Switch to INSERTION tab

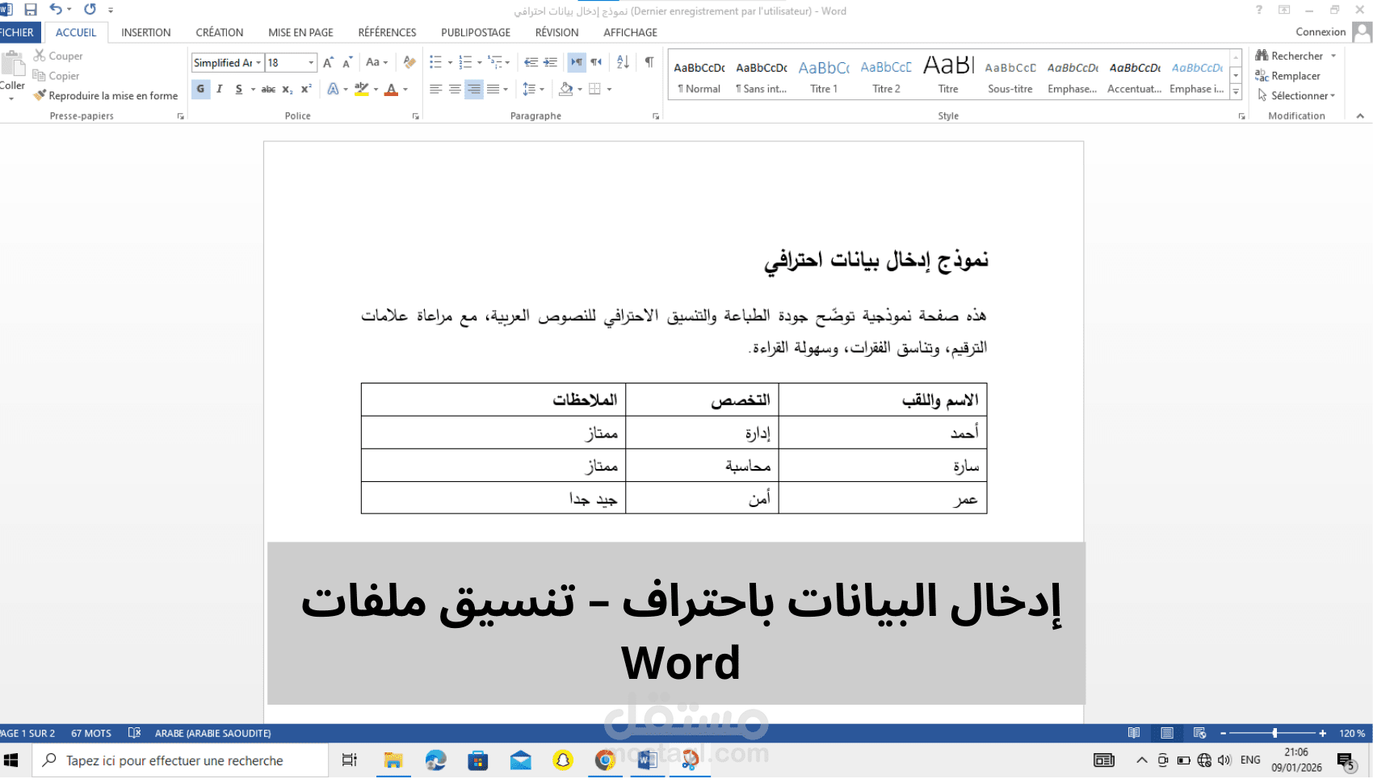tap(146, 32)
